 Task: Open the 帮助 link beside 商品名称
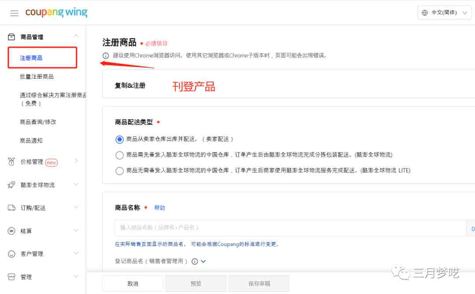click(160, 208)
